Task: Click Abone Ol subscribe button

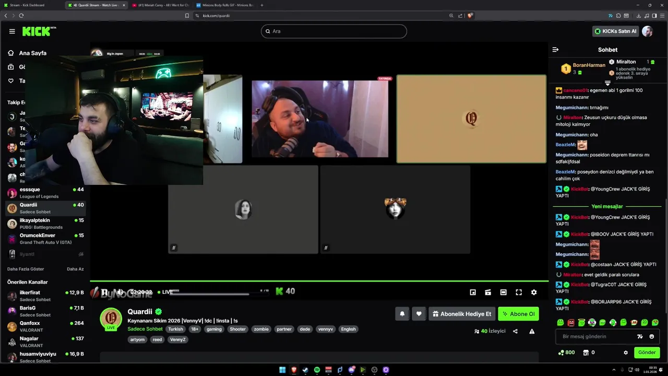Action: point(518,314)
